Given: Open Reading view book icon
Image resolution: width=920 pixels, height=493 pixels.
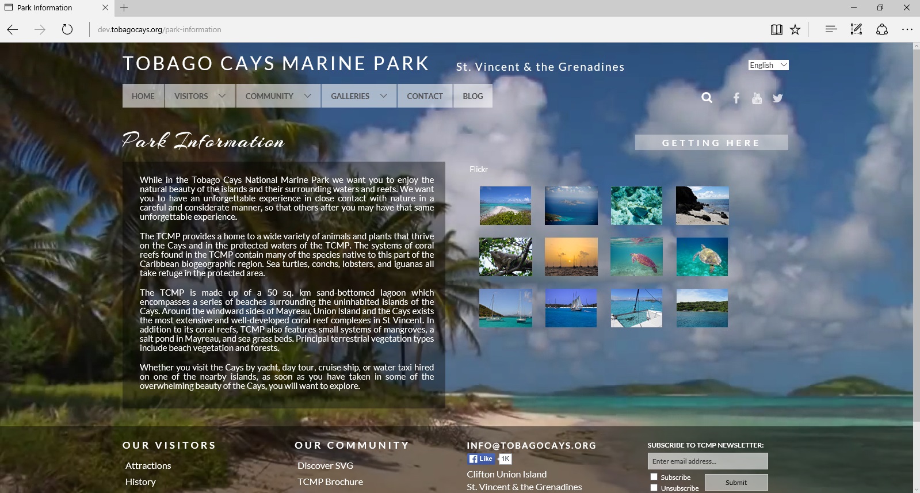Looking at the screenshot, I should click(x=776, y=29).
